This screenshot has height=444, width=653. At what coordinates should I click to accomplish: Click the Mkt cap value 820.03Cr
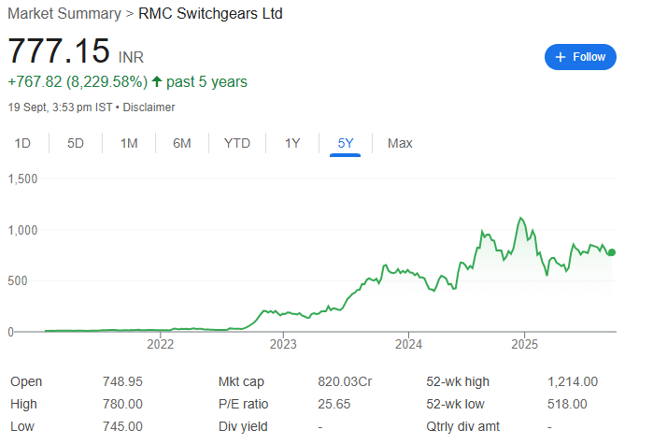(345, 381)
